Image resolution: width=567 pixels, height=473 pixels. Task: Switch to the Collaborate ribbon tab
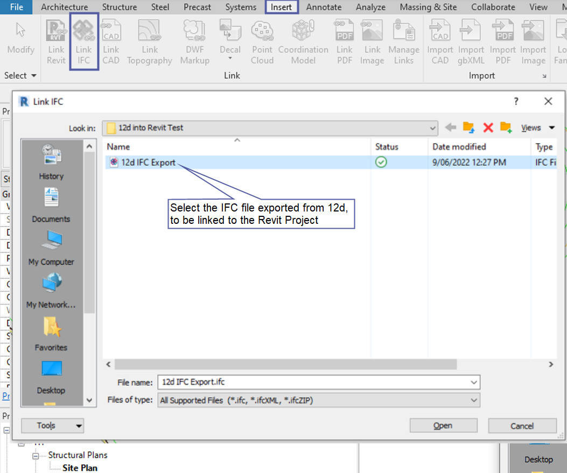493,7
